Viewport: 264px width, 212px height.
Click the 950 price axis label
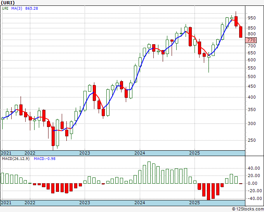click(x=252, y=18)
